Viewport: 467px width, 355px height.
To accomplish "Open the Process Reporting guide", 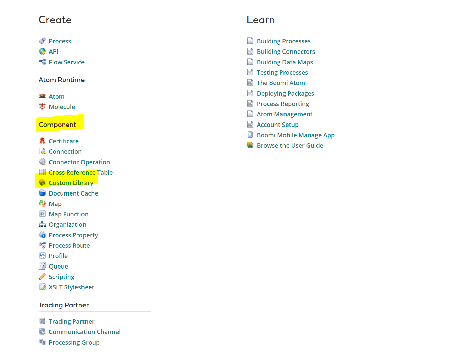I will pos(283,104).
